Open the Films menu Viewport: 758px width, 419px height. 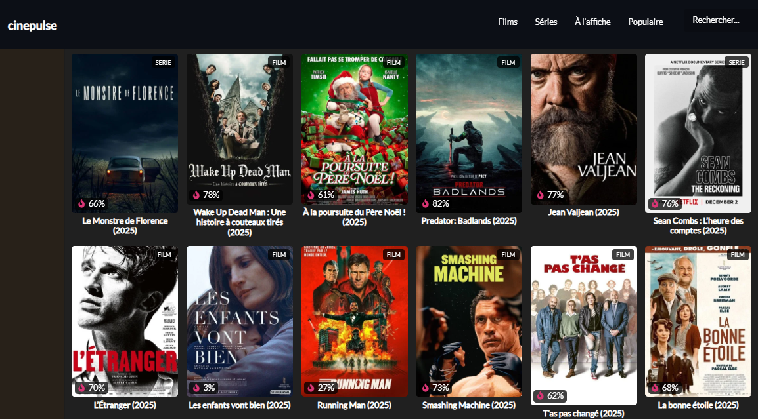coord(508,22)
